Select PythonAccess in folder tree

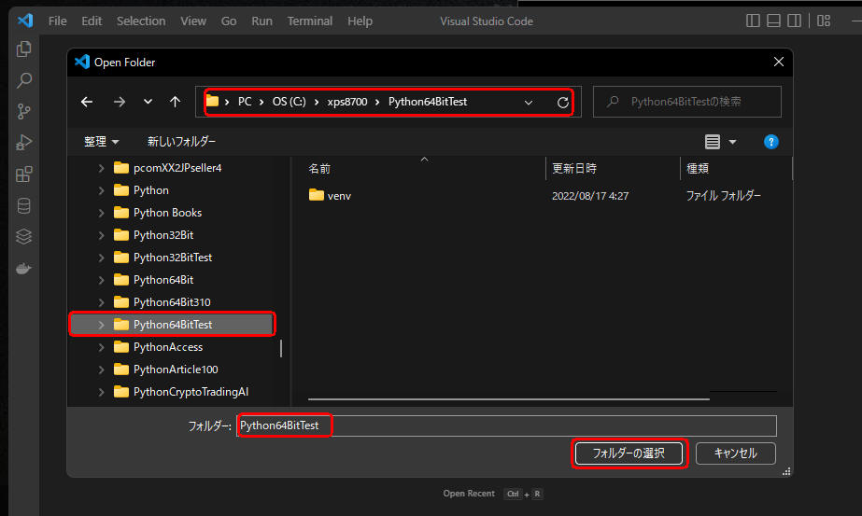pyautogui.click(x=168, y=347)
